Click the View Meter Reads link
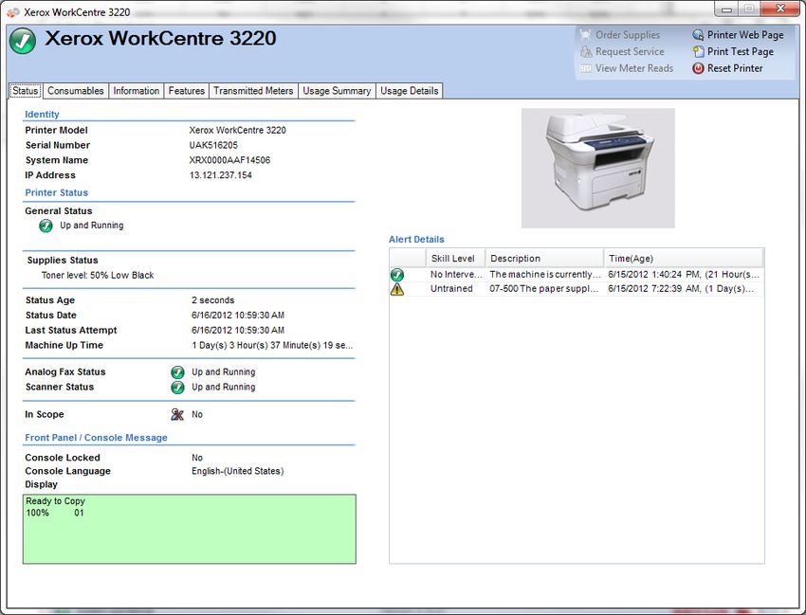806x615 pixels. pos(634,68)
